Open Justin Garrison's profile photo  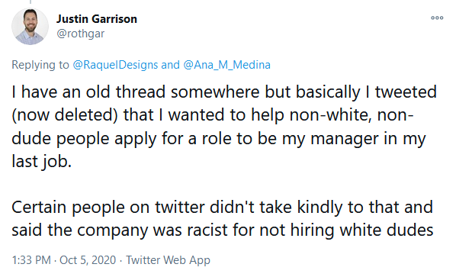30,27
